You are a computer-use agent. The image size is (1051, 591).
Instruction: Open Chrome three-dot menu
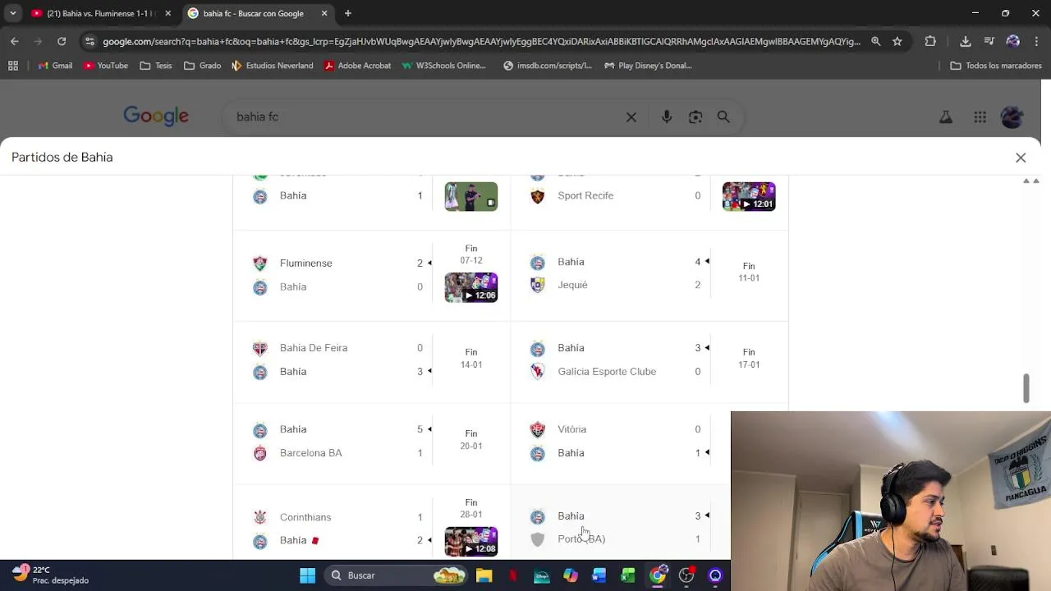click(1035, 41)
